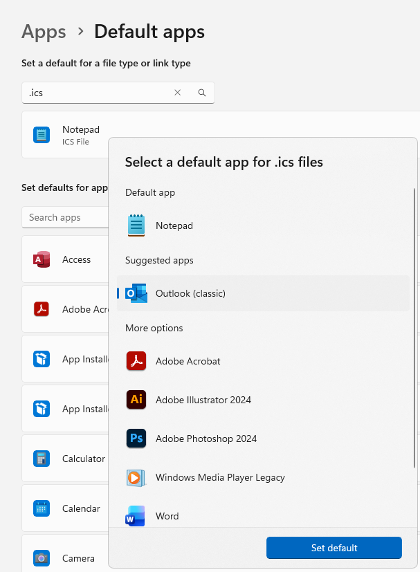Select the Windows Media Player Legacy icon

(x=136, y=477)
